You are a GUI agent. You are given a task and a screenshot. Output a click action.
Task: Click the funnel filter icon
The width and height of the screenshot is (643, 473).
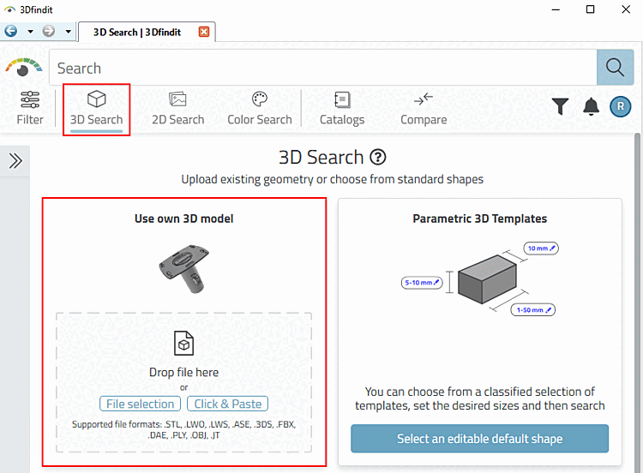pos(560,106)
